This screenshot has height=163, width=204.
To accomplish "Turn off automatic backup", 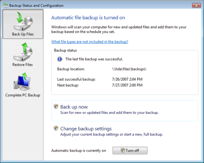I will (130, 150).
